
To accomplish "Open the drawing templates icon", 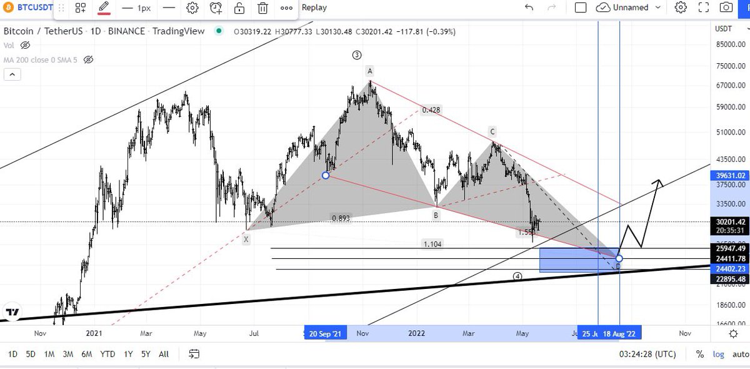I will click(x=81, y=8).
